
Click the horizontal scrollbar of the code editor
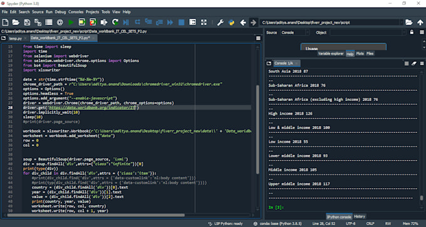tap(96, 215)
